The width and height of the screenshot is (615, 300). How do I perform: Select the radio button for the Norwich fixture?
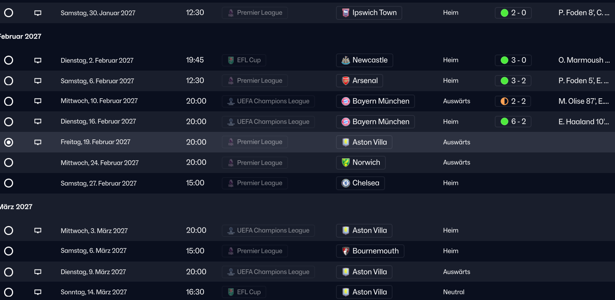point(9,163)
